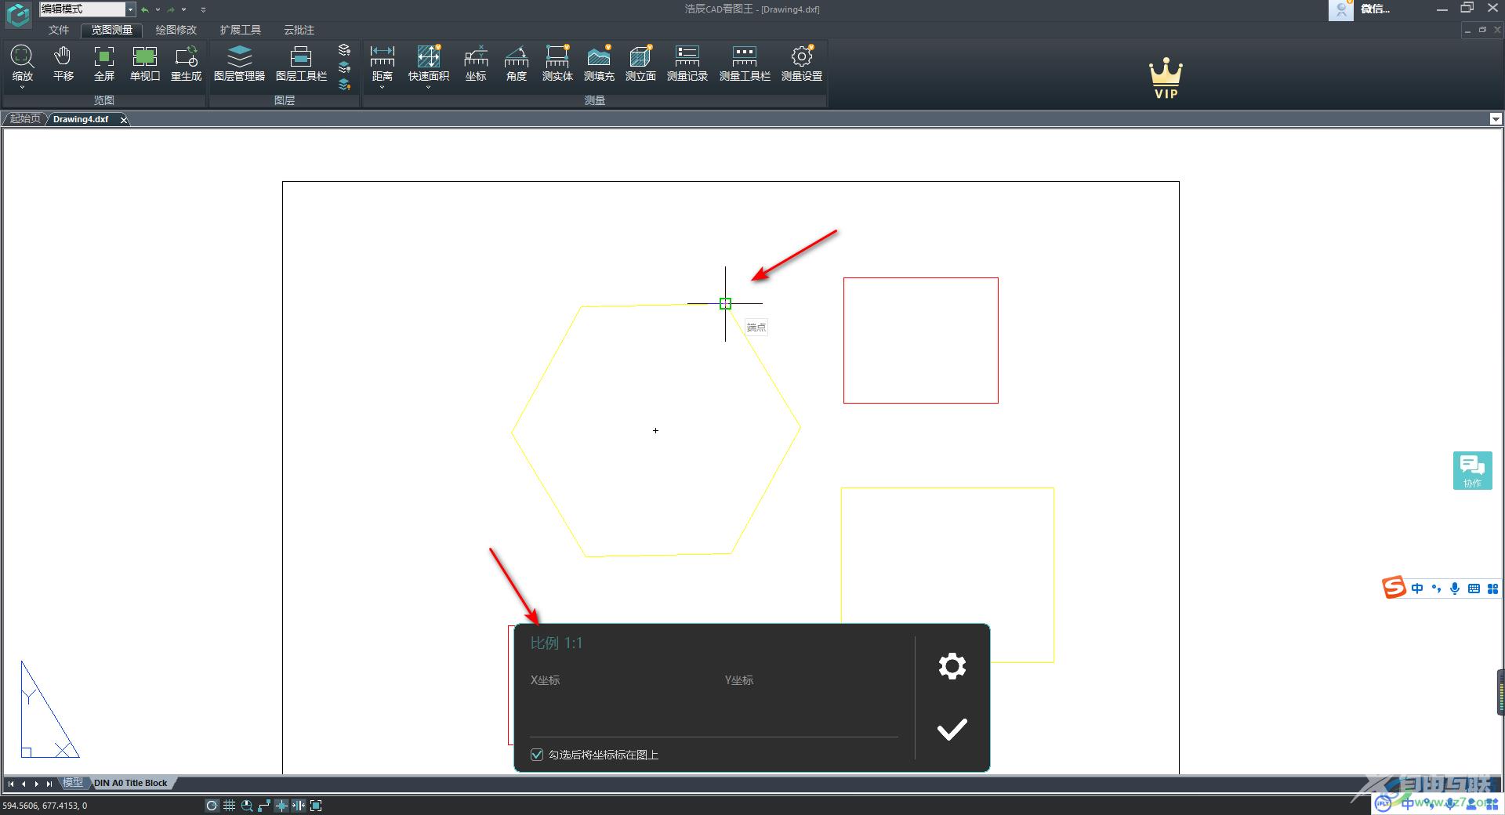Toggle object snap crosshair in status bar

coord(281,806)
